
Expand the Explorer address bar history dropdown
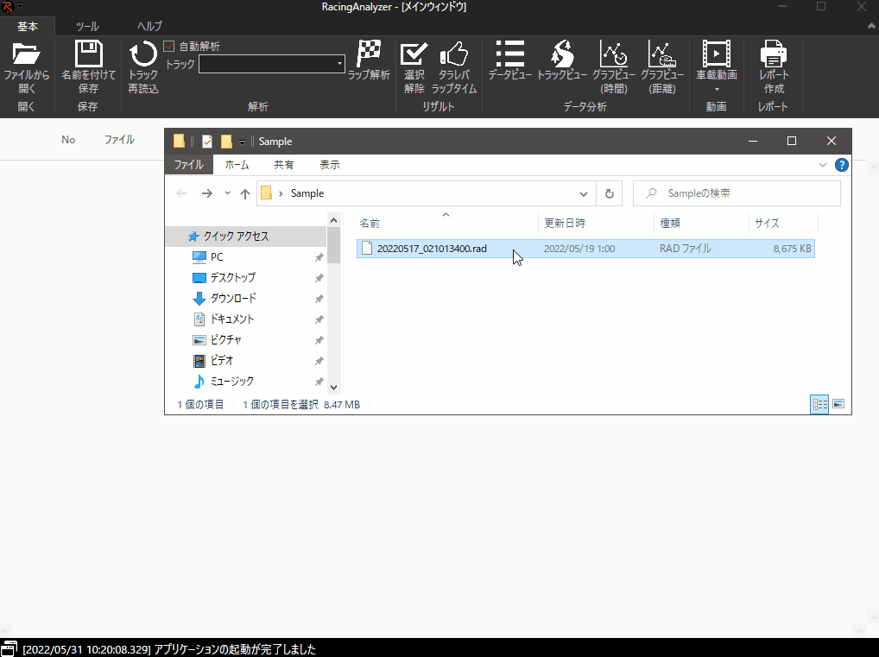pyautogui.click(x=584, y=194)
